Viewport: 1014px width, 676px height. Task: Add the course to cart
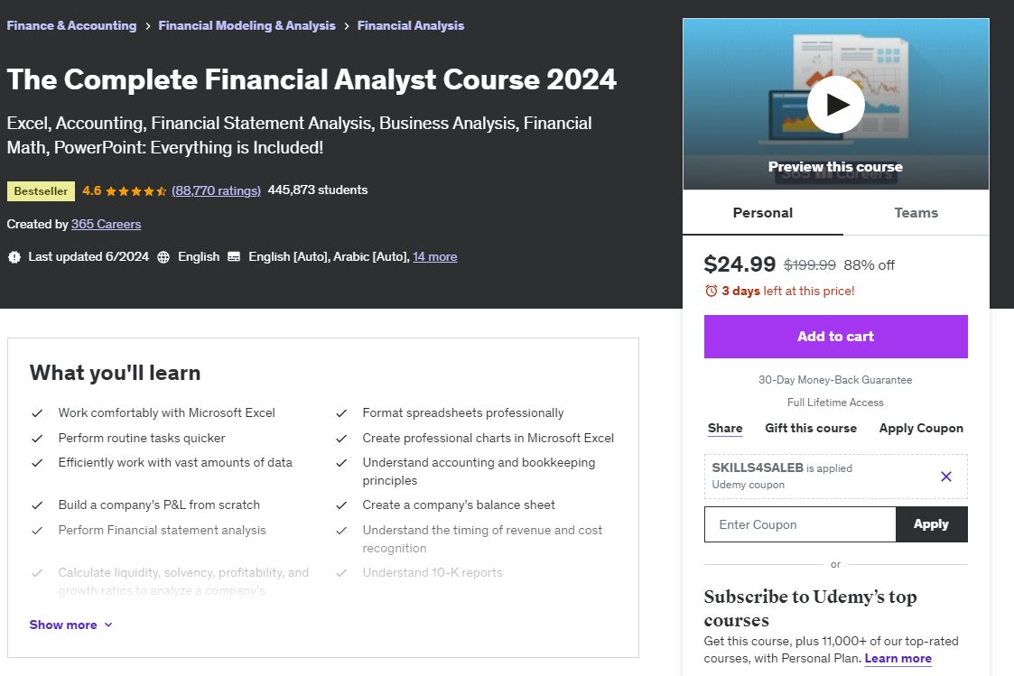tap(835, 336)
